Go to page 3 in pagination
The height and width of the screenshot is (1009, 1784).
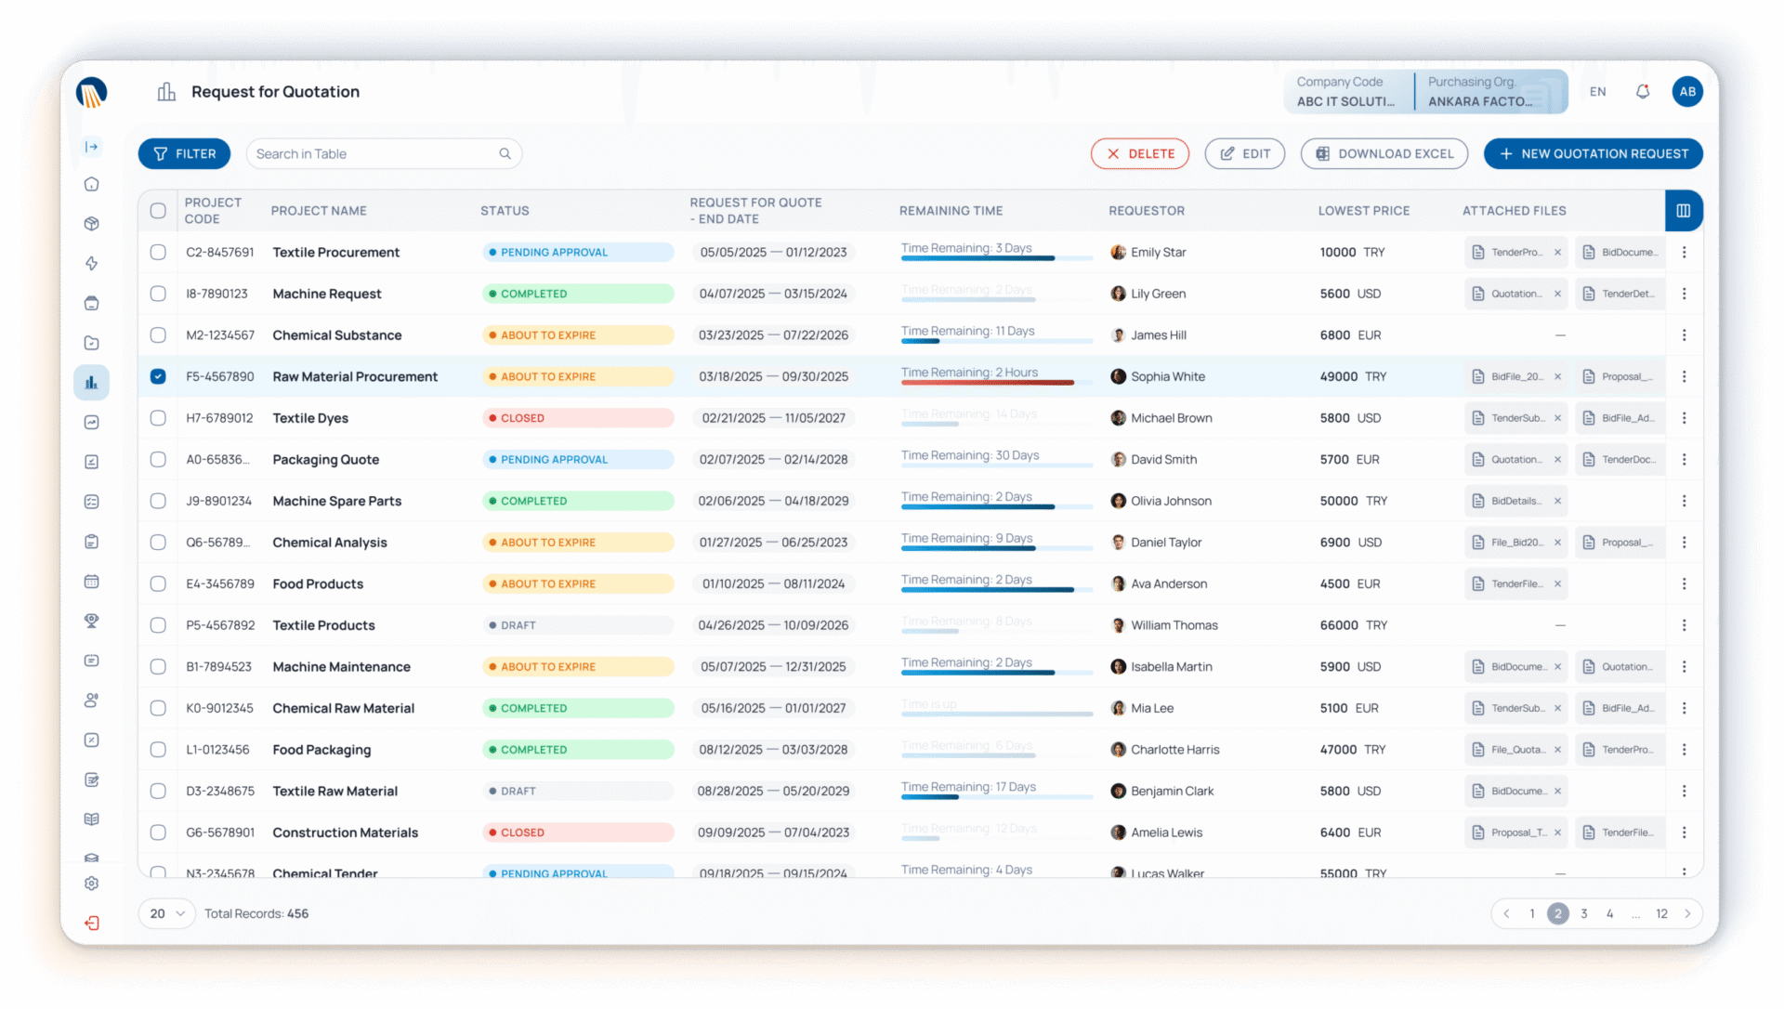coord(1583,913)
